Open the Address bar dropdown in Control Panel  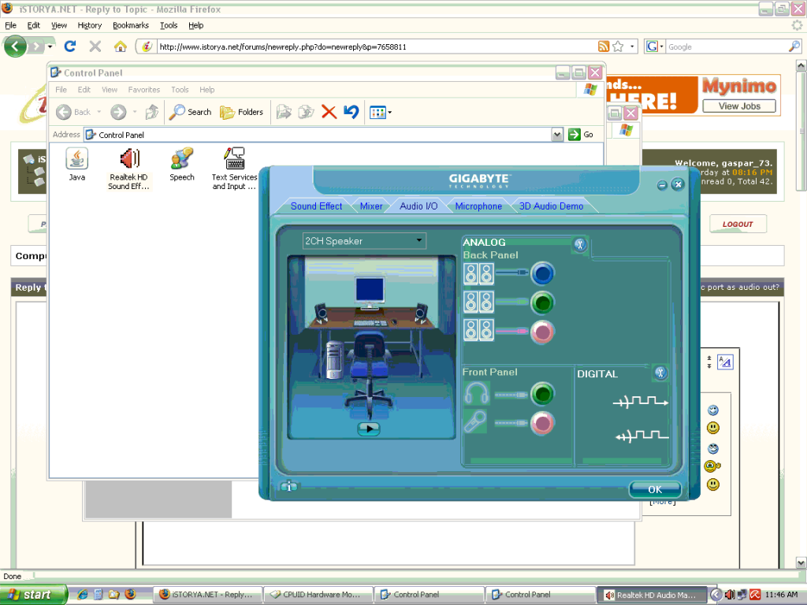(x=557, y=135)
